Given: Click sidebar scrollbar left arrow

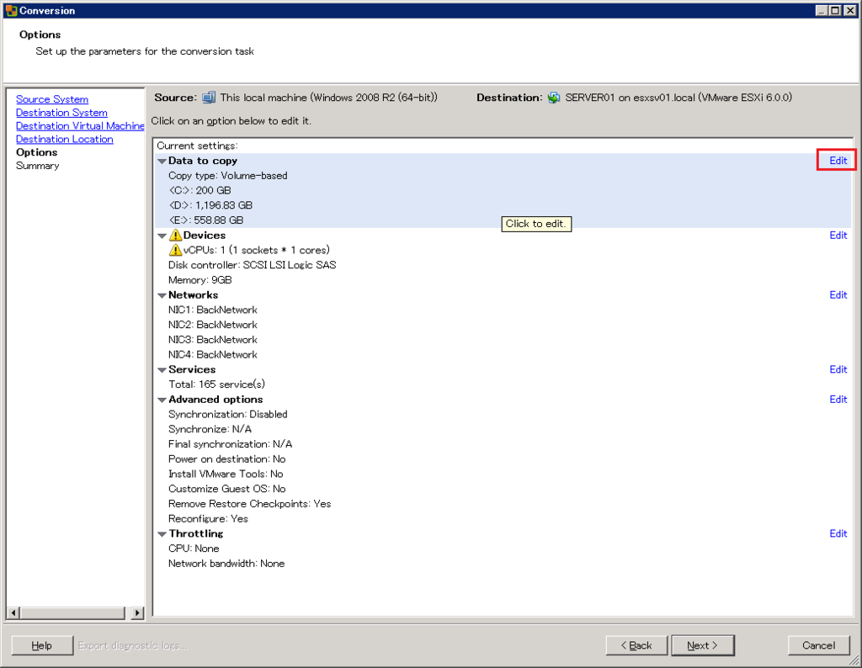Looking at the screenshot, I should [13, 613].
